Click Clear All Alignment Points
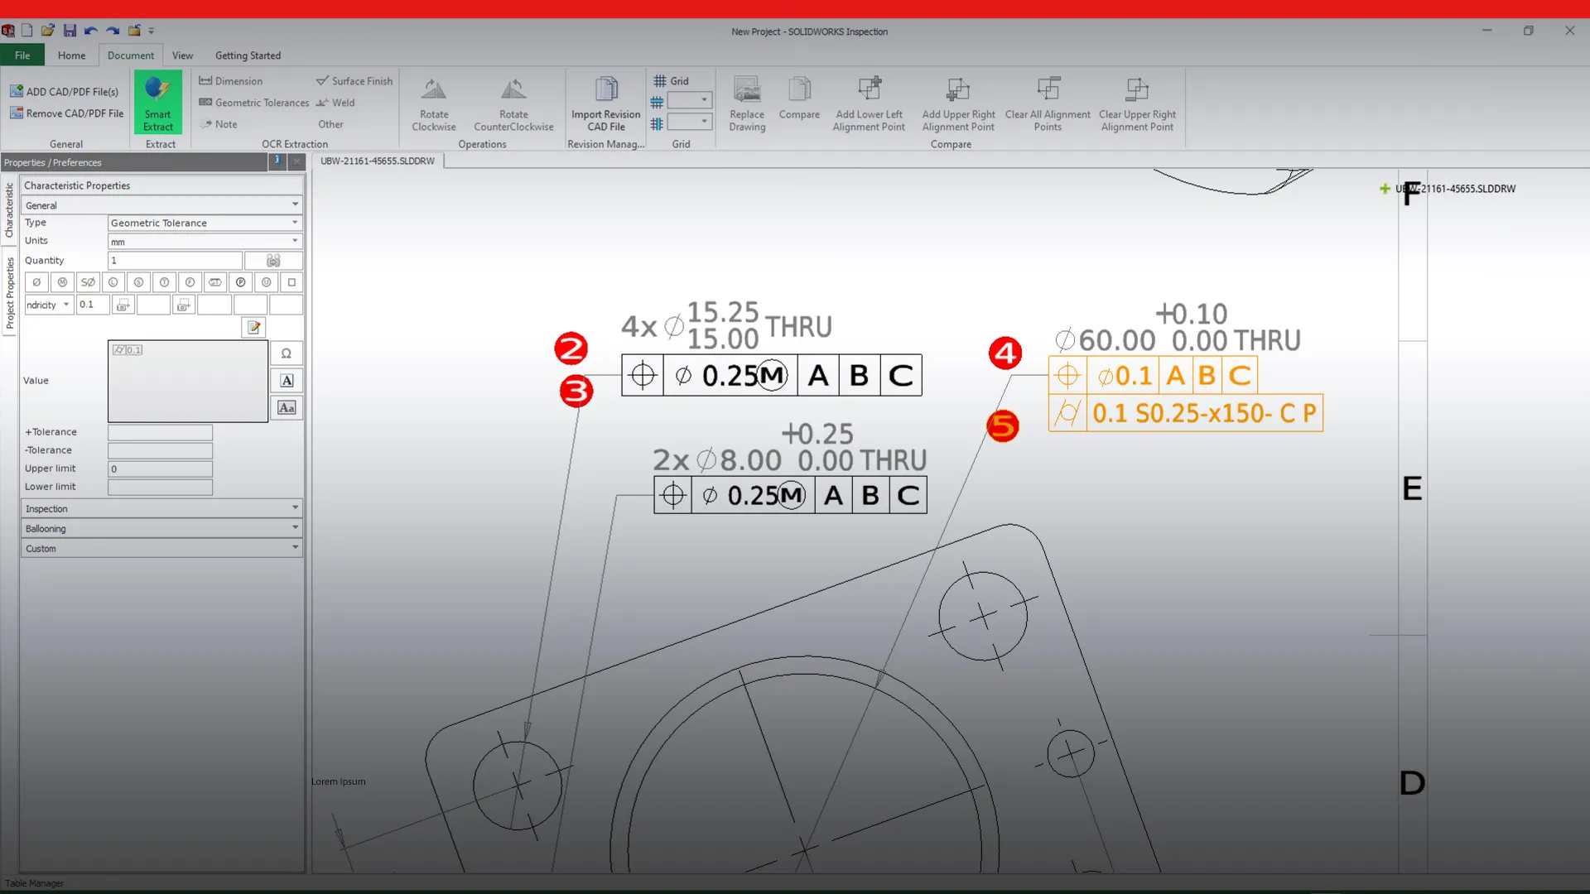Screen dimensions: 1590x894 [1047, 103]
